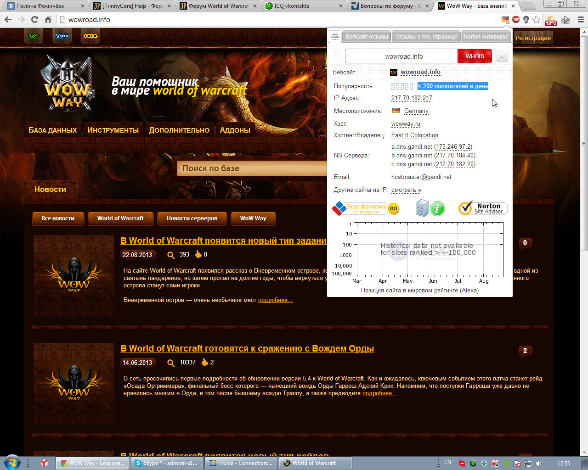The image size is (588, 470).
Task: Filter news by WoW Way button
Action: [253, 218]
